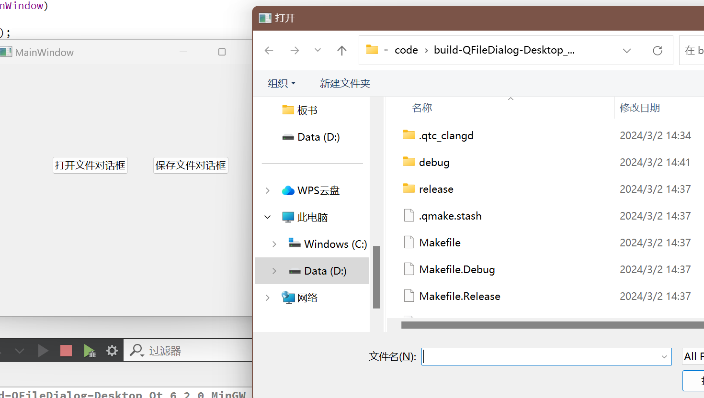Stop the running program with red square
The image size is (704, 398).
pyautogui.click(x=66, y=351)
